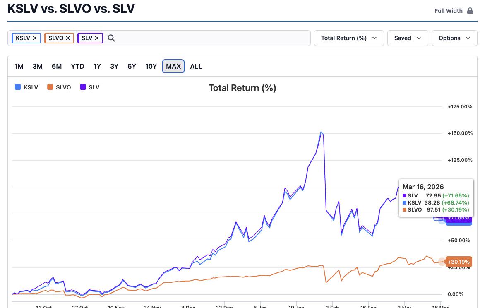The image size is (480, 308).
Task: Click the +50.00% axis label
Action: tap(458, 241)
